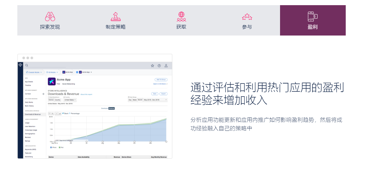This screenshot has width=381, height=170.
Task: Click the Downloads & Revenue dashboard screenshot
Action: tap(95, 106)
